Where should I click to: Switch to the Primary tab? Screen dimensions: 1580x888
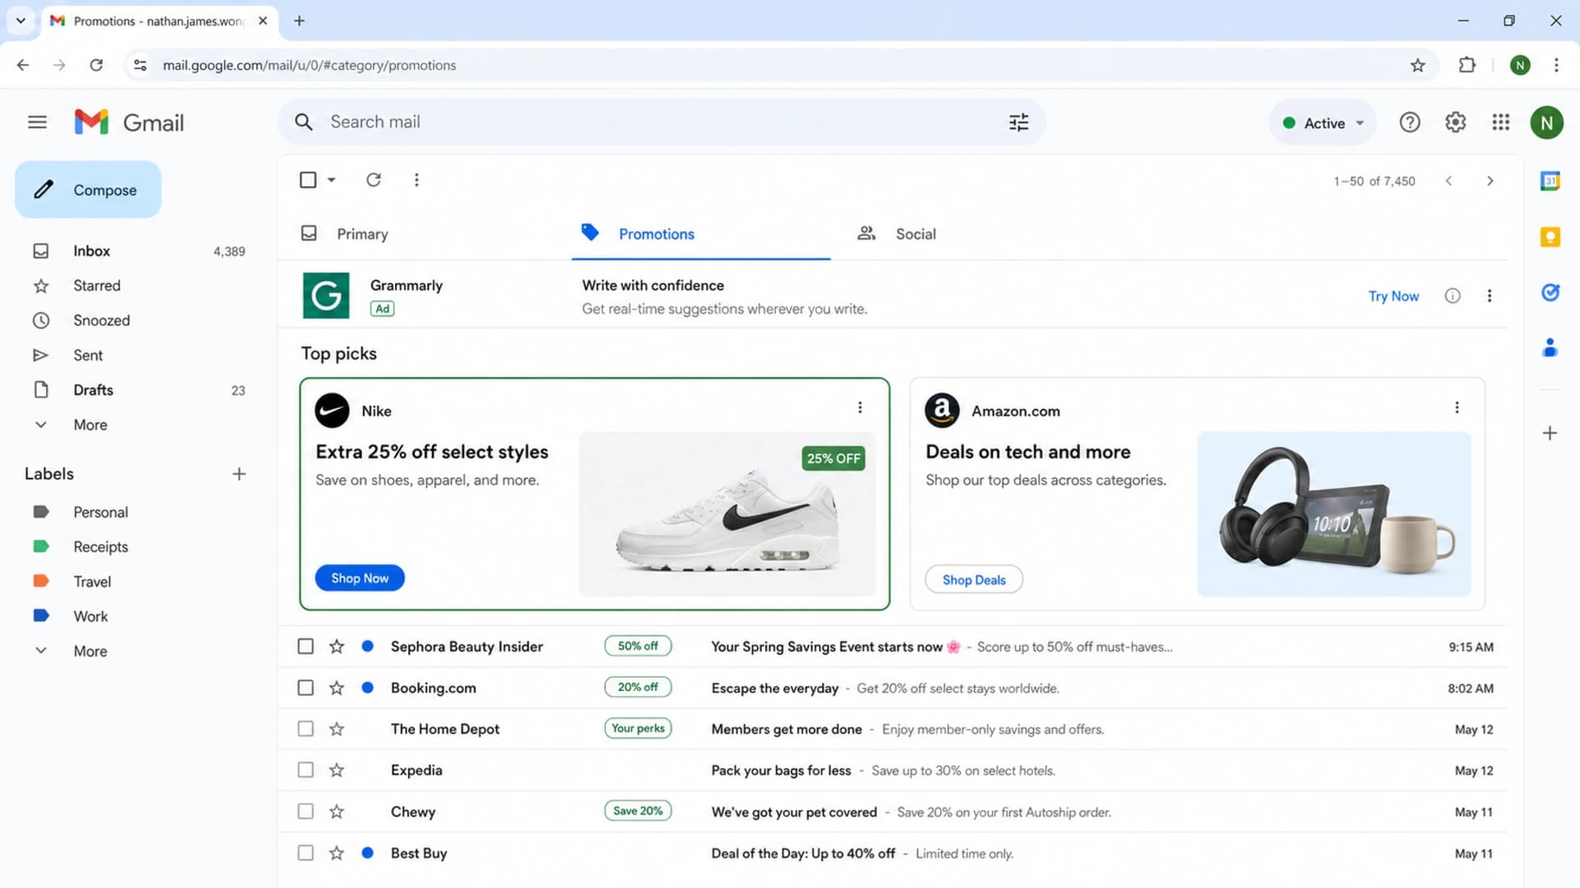click(x=362, y=234)
